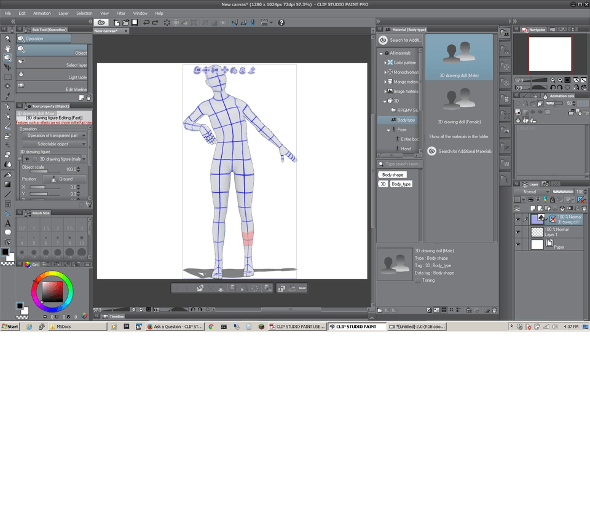Toggle visibility of Layer 1

pyautogui.click(x=518, y=232)
